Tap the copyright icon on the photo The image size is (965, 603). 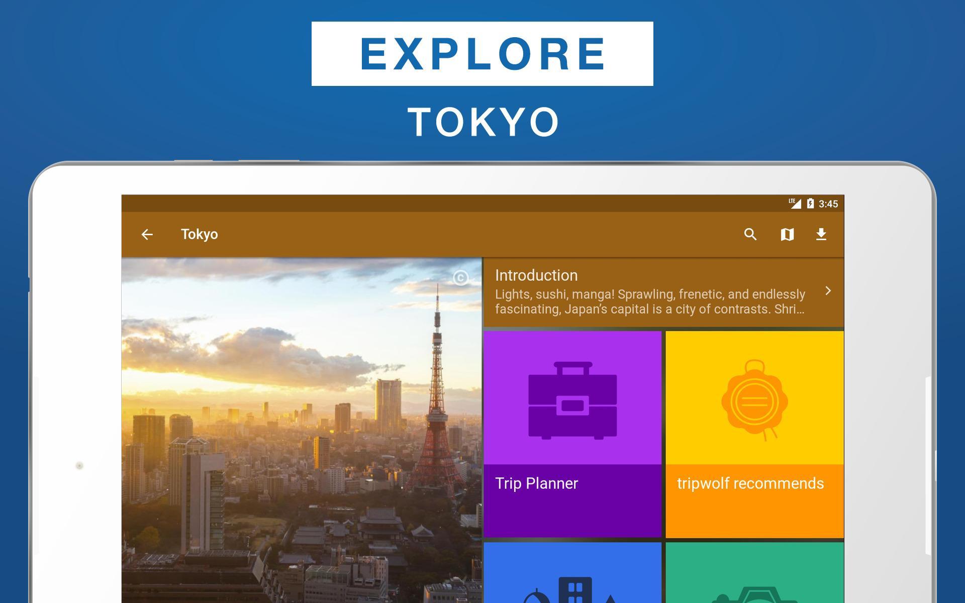pyautogui.click(x=460, y=278)
